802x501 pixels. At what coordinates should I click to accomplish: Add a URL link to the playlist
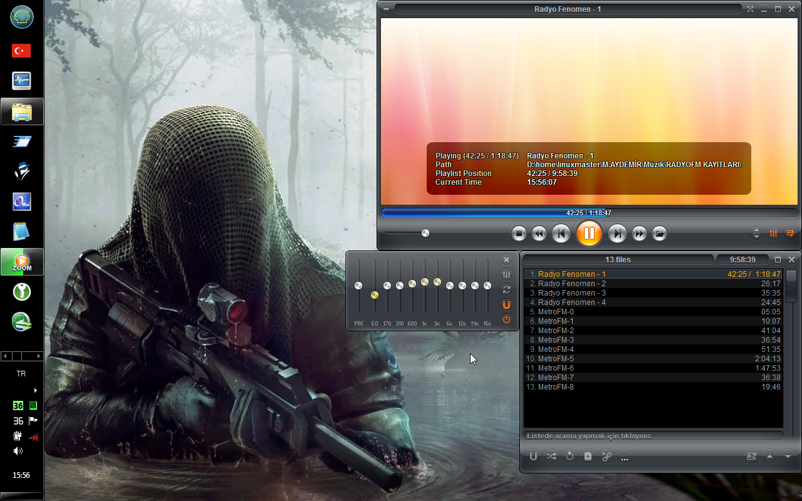pyautogui.click(x=606, y=457)
